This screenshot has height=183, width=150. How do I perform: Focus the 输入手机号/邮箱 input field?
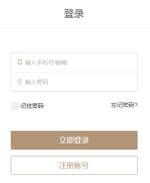(74, 63)
